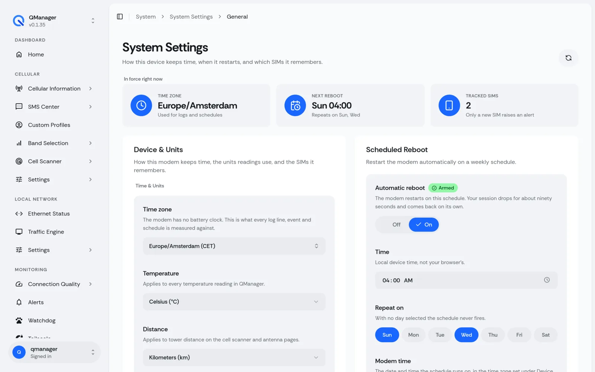Click the Tracked SIMs phone icon
Viewport: 595px width, 372px height.
(x=449, y=106)
